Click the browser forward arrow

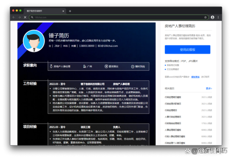[19, 17]
